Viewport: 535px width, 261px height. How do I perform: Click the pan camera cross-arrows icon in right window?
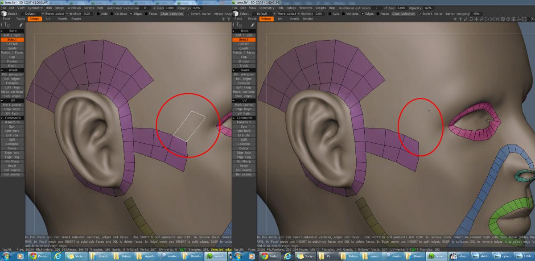point(477,19)
